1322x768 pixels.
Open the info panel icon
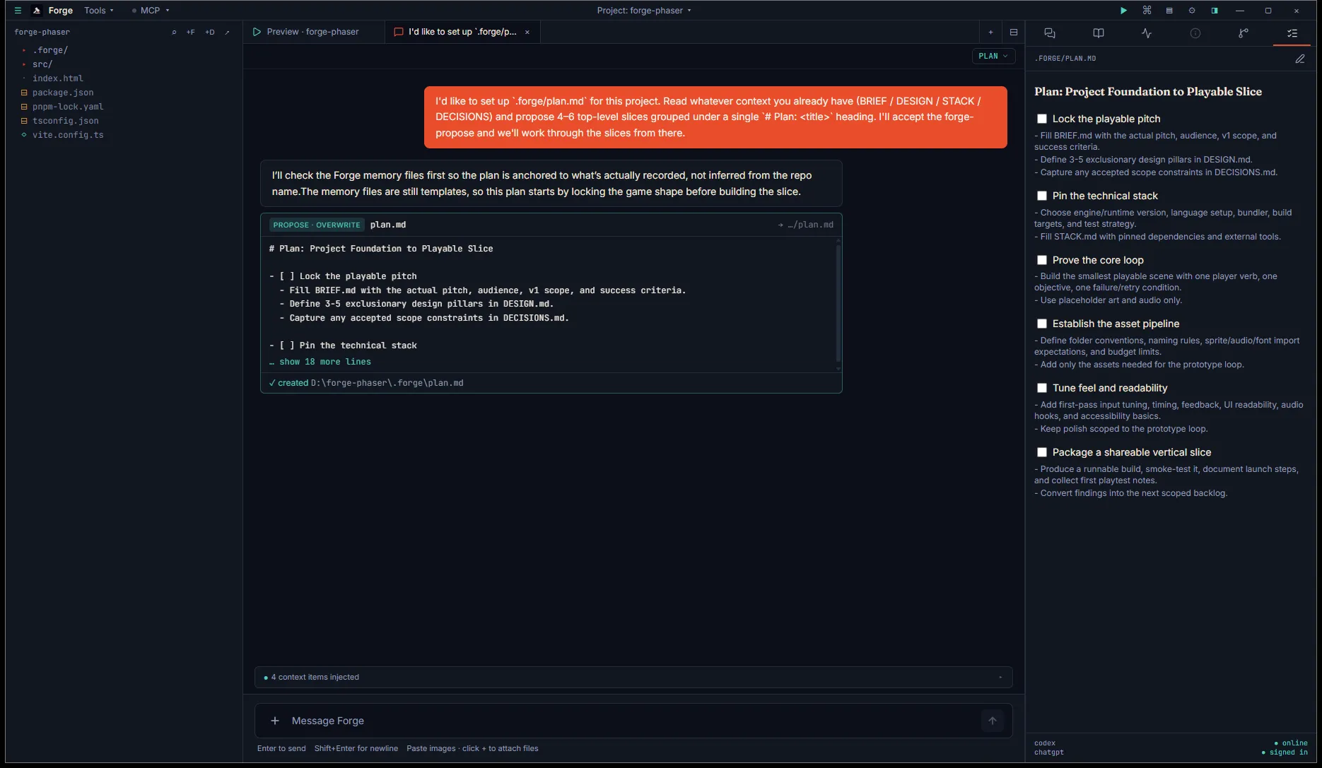1195,33
